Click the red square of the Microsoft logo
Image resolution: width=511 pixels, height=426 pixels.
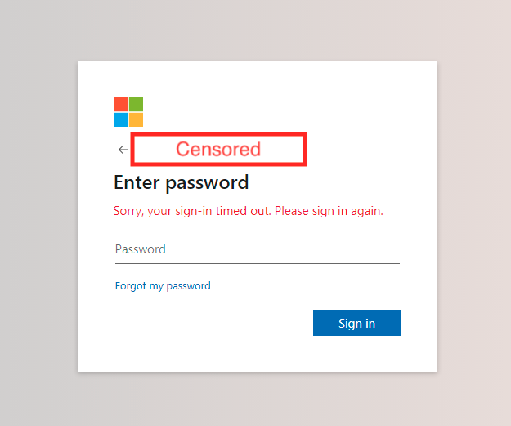click(x=120, y=104)
